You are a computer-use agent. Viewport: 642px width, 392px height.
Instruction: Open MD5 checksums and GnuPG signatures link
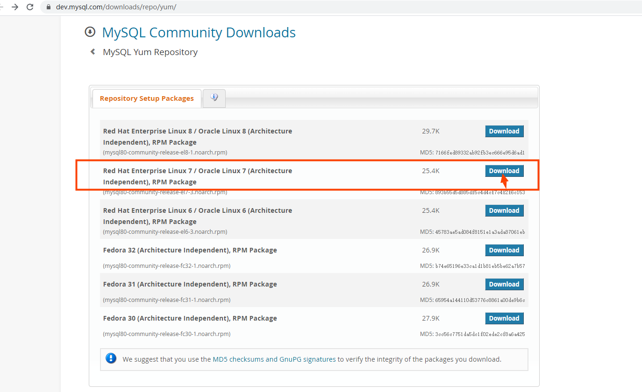[274, 359]
